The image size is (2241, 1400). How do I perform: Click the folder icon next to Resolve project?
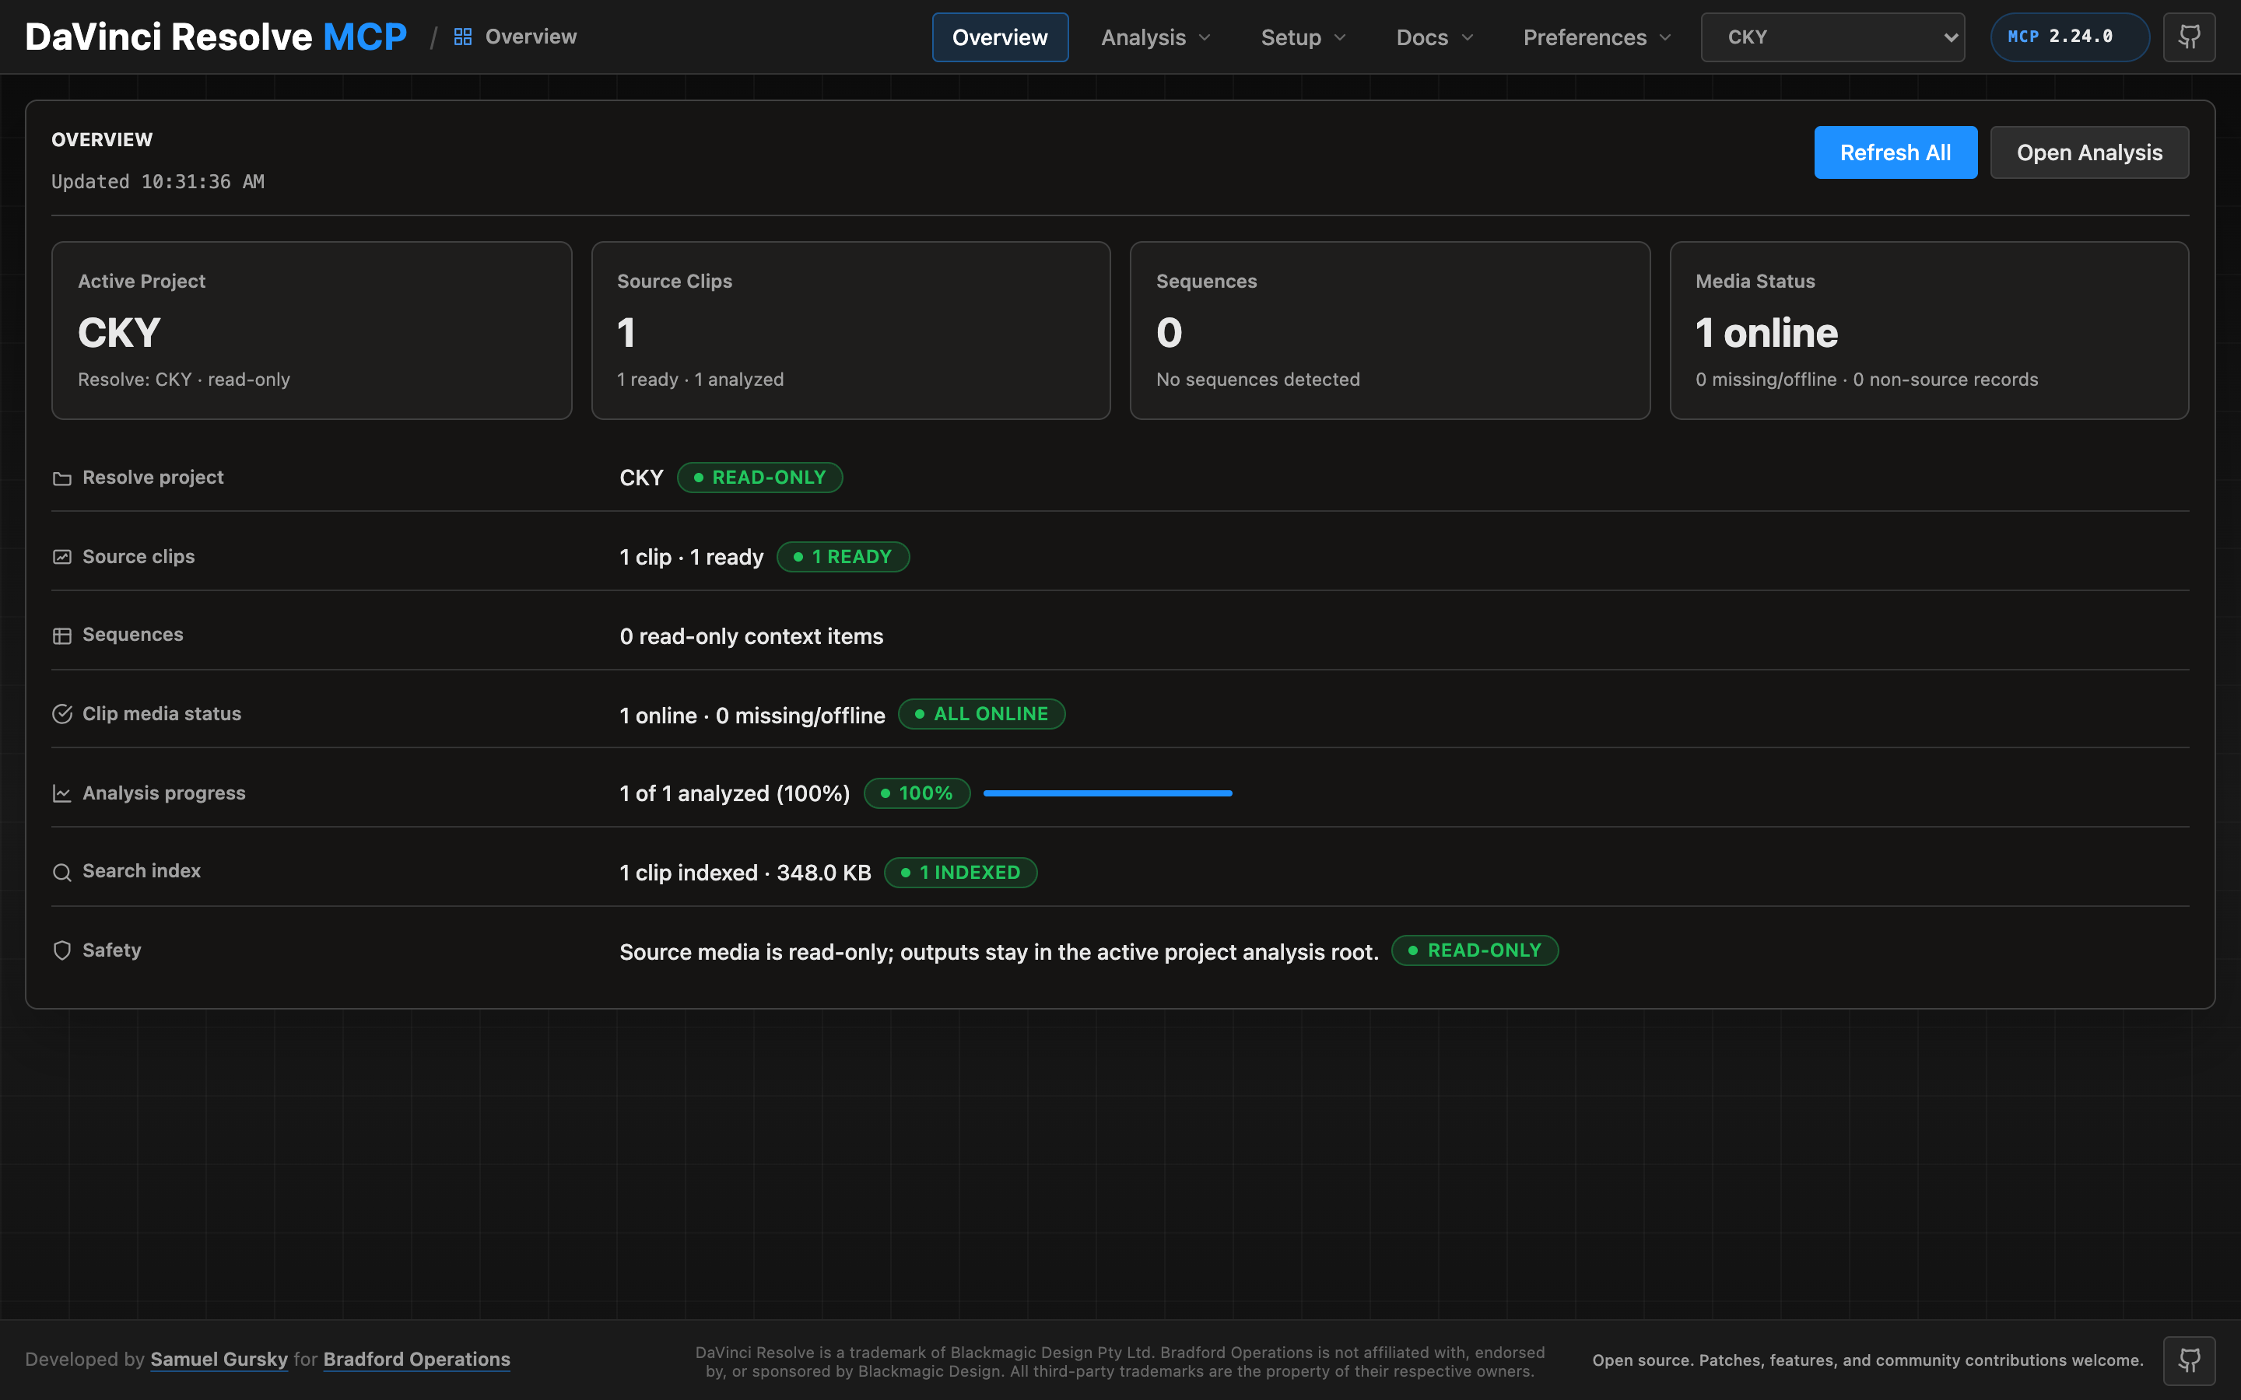coord(62,478)
